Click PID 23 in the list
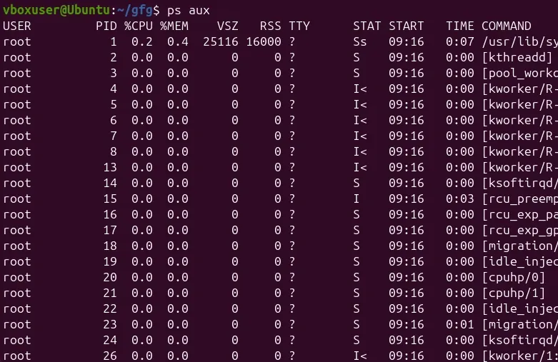 pyautogui.click(x=110, y=324)
